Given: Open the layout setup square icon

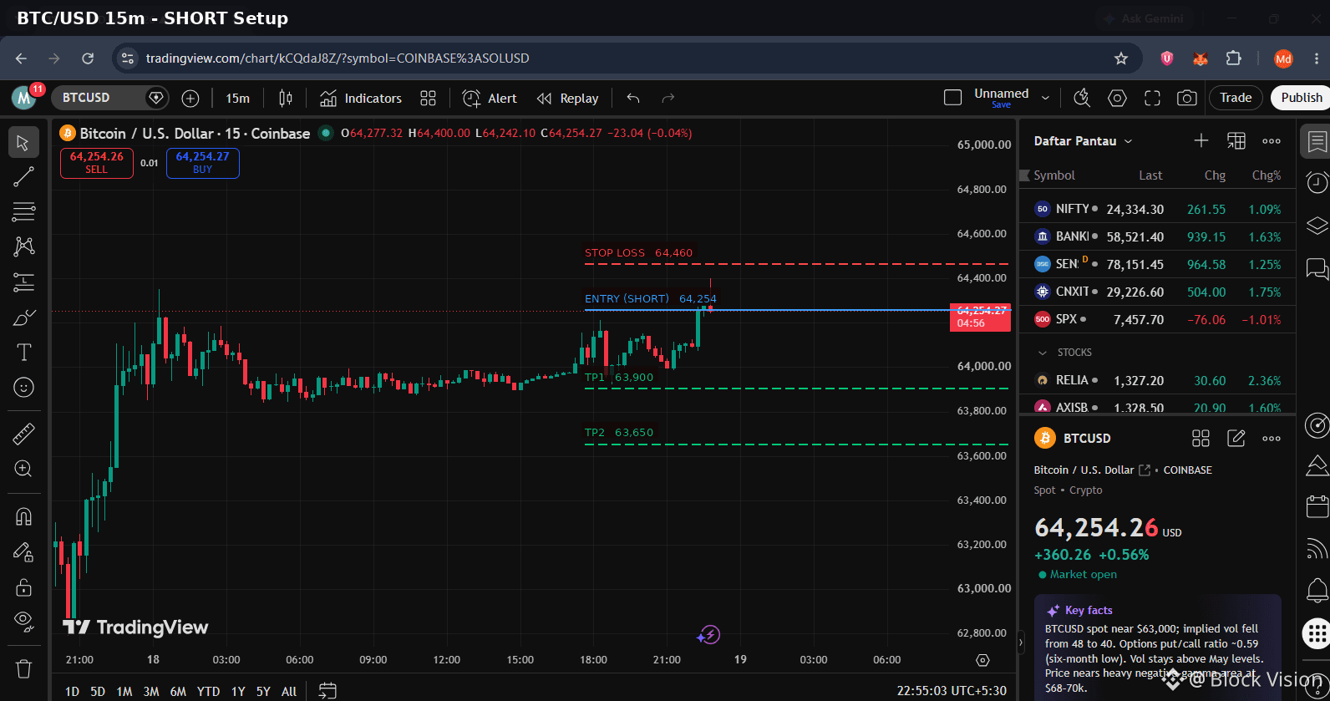Looking at the screenshot, I should [x=952, y=99].
